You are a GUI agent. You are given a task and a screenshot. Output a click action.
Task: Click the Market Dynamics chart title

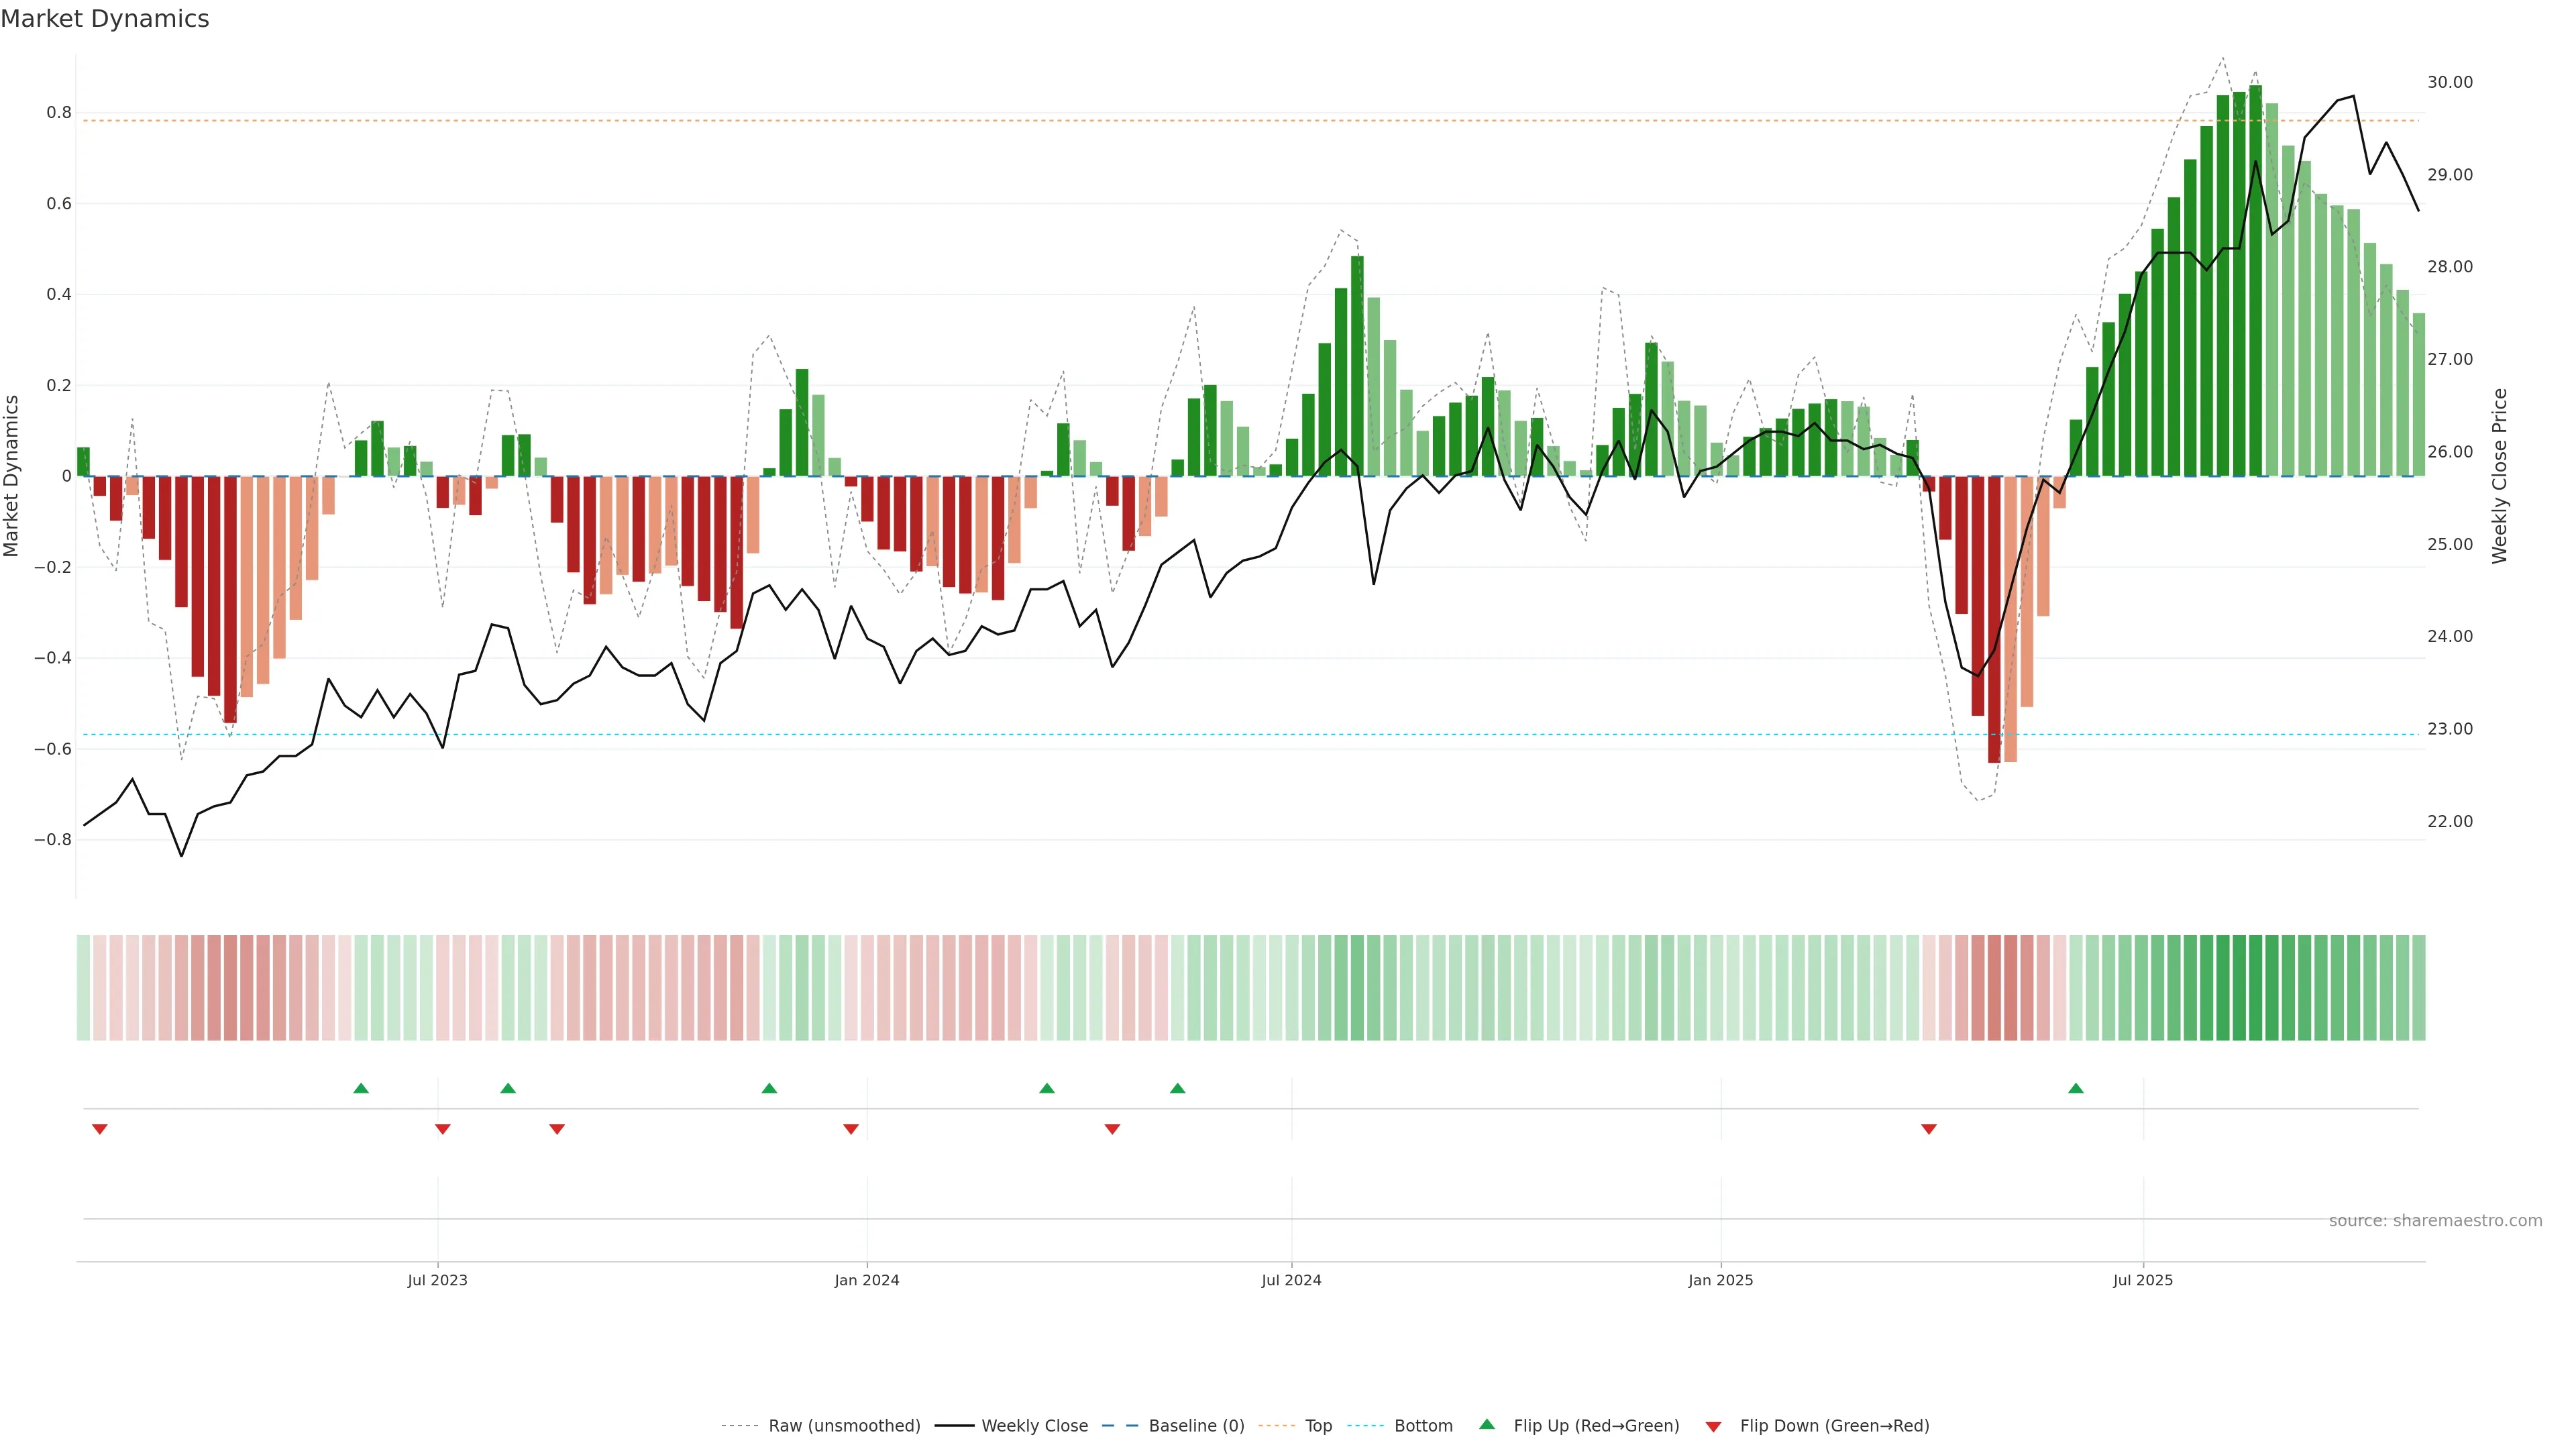(105, 19)
